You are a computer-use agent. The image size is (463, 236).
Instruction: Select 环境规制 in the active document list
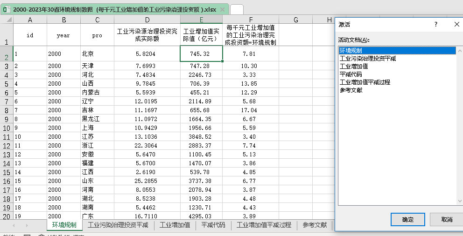tap(398, 51)
